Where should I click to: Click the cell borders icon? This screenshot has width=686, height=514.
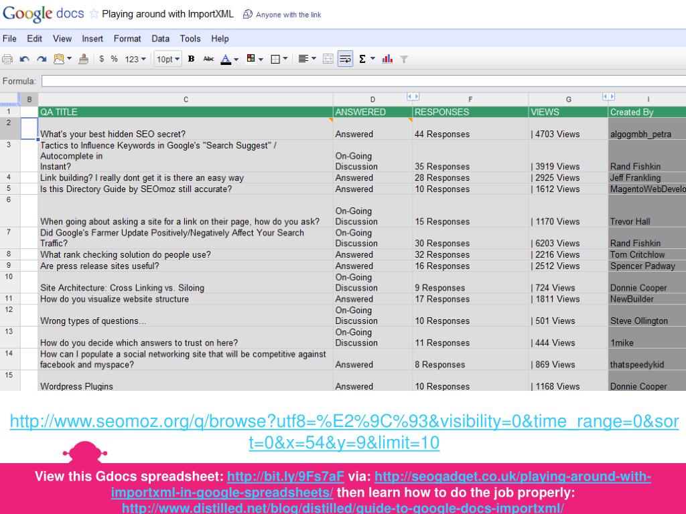275,59
